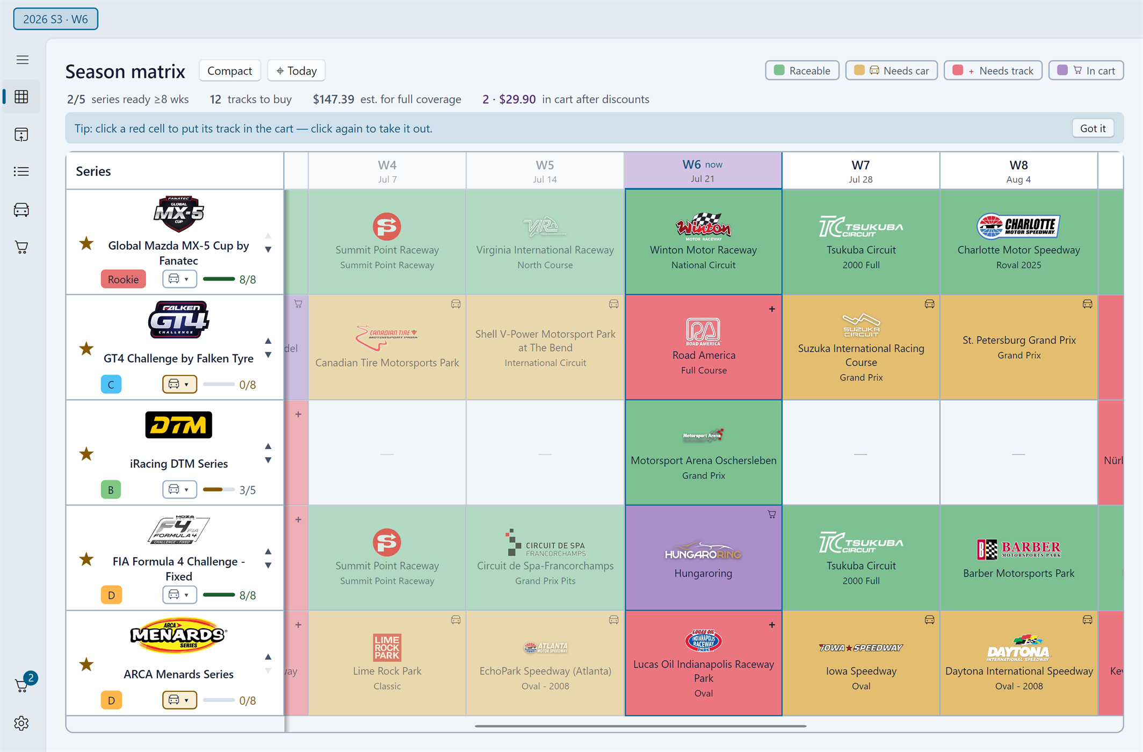Dismiss the tip with Got it
This screenshot has width=1143, height=752.
click(x=1093, y=128)
